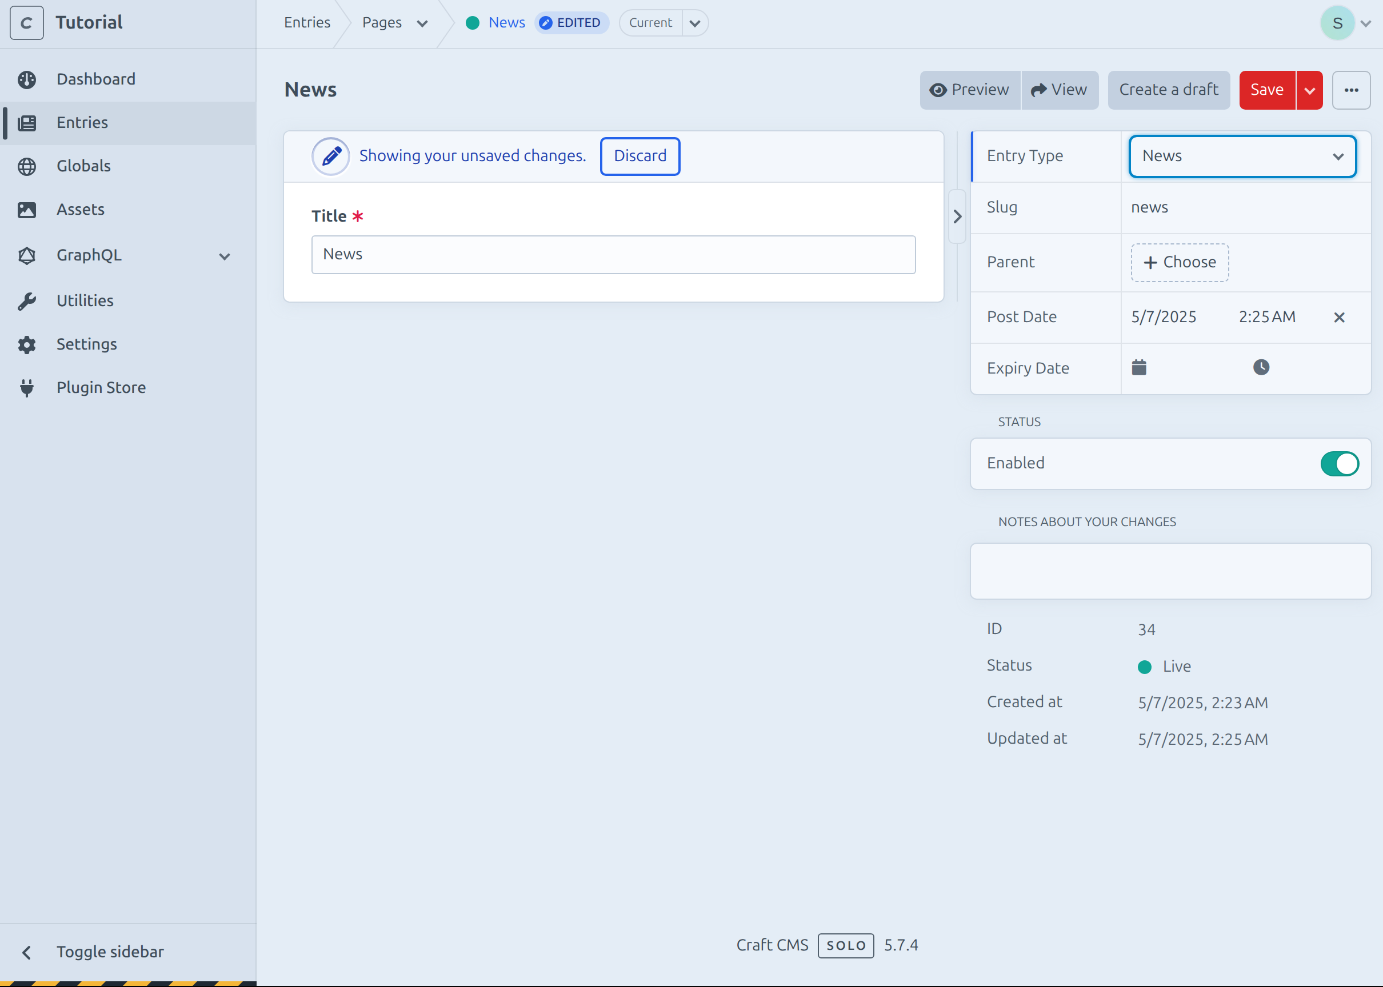
Task: Toggle the Enabled status switch
Action: coord(1338,464)
